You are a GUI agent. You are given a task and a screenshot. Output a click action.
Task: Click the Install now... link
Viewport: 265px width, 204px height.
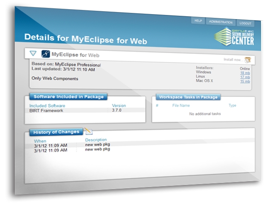pos(233,59)
